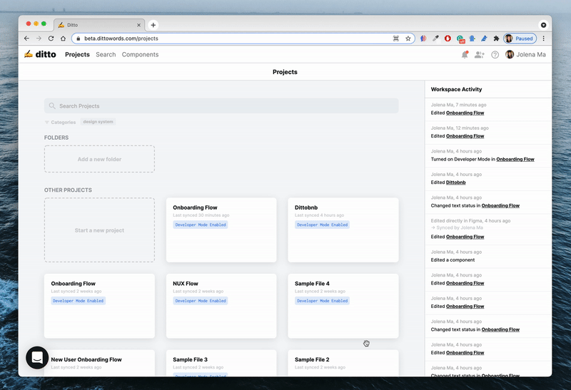This screenshot has width=571, height=390.
Task: Click the Categories filter icon
Action: (46, 122)
